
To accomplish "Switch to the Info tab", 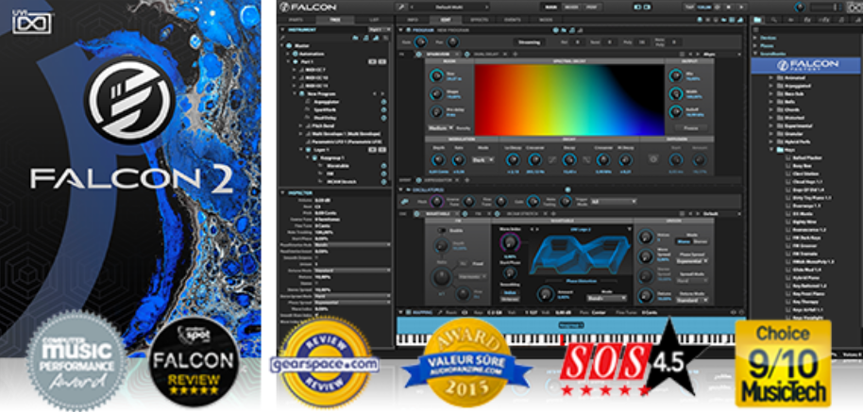I will pos(413,20).
